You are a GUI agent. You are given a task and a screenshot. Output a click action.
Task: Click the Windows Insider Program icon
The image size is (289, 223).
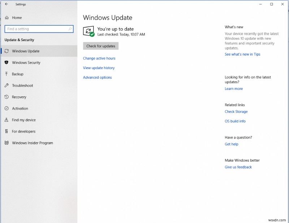pos(7,143)
